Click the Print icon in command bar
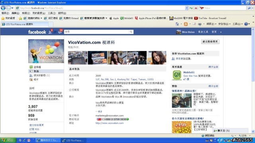This screenshot has height=143, width=255. (200, 24)
